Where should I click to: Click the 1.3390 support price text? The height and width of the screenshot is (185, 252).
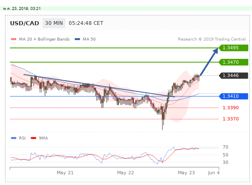(x=230, y=108)
